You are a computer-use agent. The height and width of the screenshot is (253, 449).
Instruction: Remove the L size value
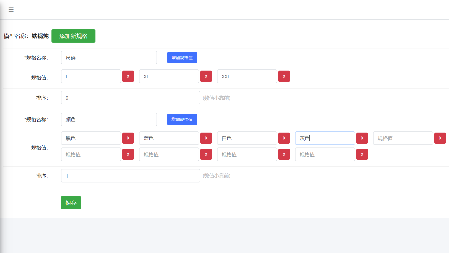tap(128, 76)
